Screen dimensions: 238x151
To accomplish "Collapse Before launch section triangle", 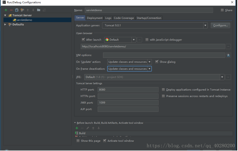I will (75, 123).
